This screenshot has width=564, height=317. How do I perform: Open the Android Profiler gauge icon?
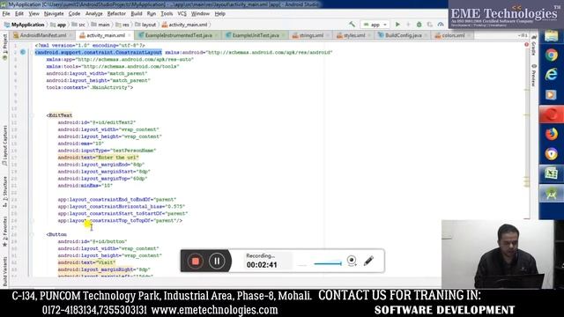click(441, 25)
